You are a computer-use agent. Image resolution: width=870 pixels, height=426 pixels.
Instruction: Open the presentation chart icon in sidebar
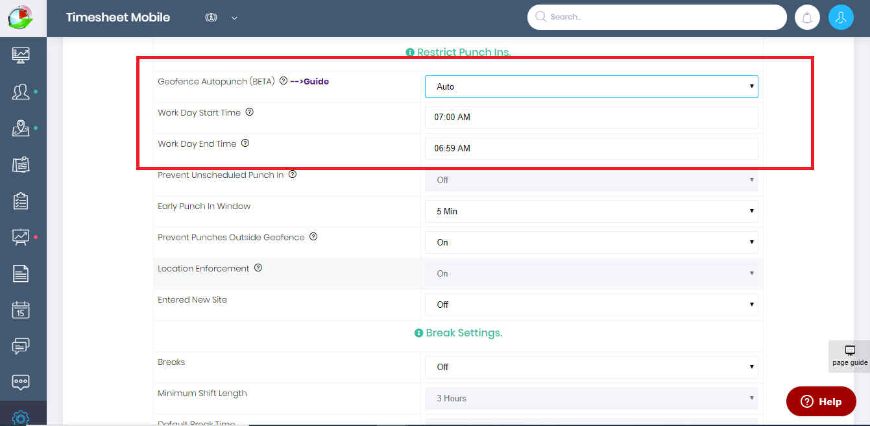21,237
